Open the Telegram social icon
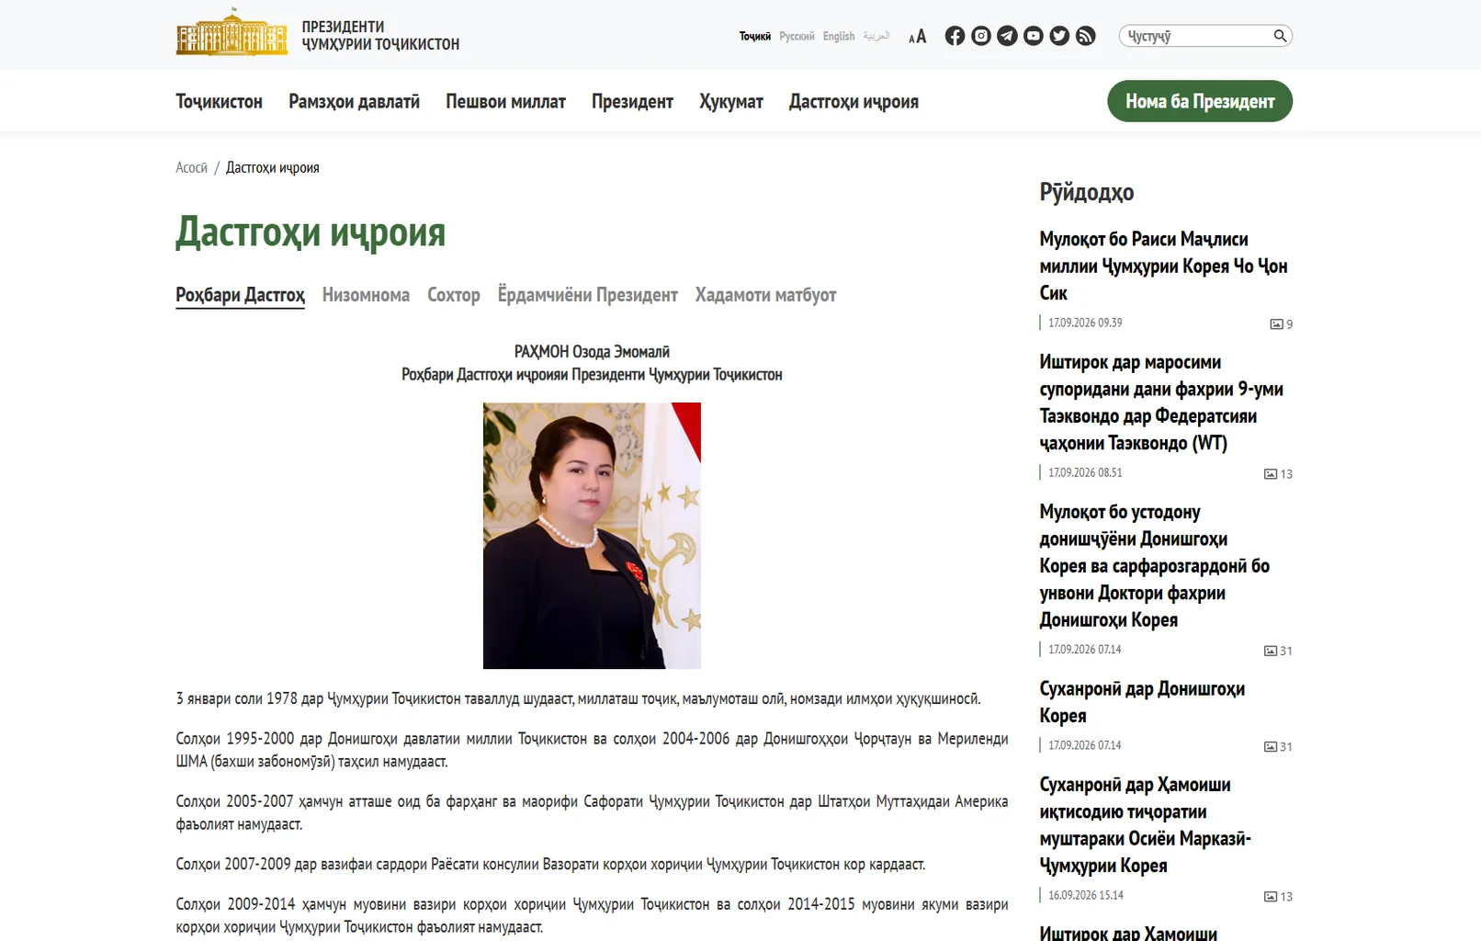 [x=1007, y=36]
